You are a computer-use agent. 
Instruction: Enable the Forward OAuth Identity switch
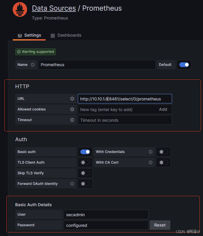pyautogui.click(x=85, y=184)
